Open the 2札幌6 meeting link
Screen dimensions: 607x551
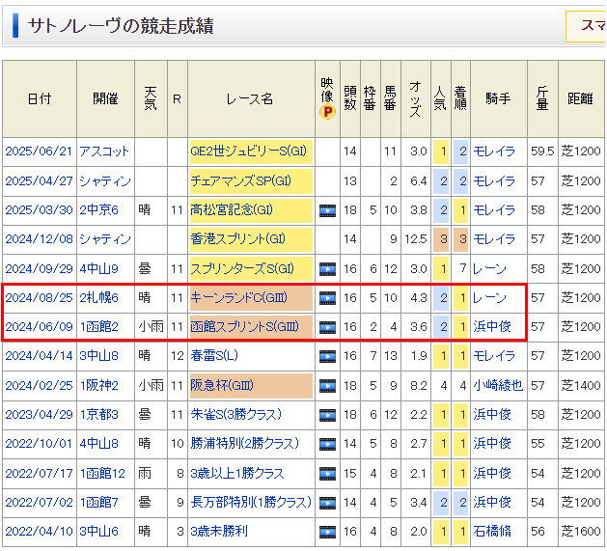pos(98,297)
